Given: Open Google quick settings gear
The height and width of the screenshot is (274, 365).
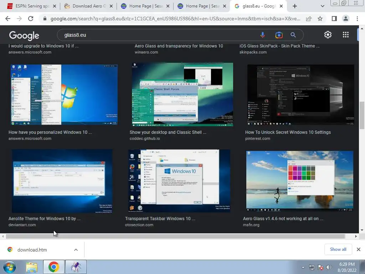Looking at the screenshot, I should pos(328,35).
